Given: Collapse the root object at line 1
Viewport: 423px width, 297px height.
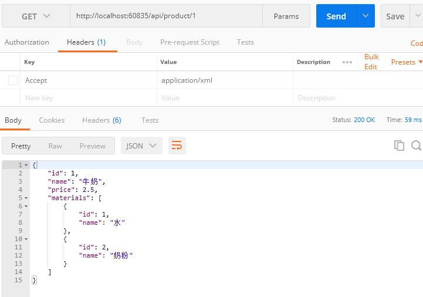Looking at the screenshot, I should (26, 166).
